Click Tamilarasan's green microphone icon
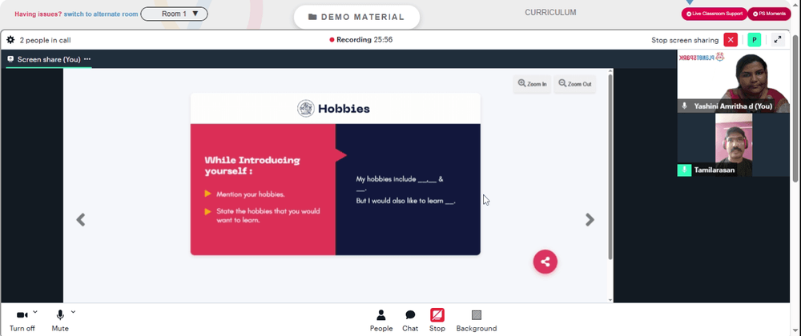Screen dimensions: 801x336 pos(684,170)
